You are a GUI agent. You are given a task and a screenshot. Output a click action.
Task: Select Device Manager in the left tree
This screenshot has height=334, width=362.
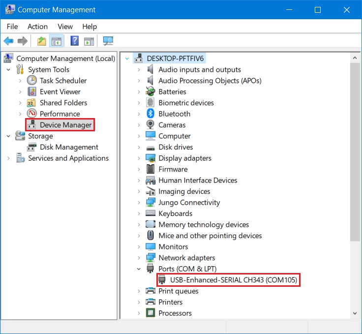click(65, 125)
